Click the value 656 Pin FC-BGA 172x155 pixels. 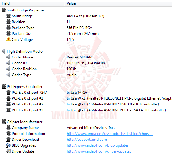(79, 28)
